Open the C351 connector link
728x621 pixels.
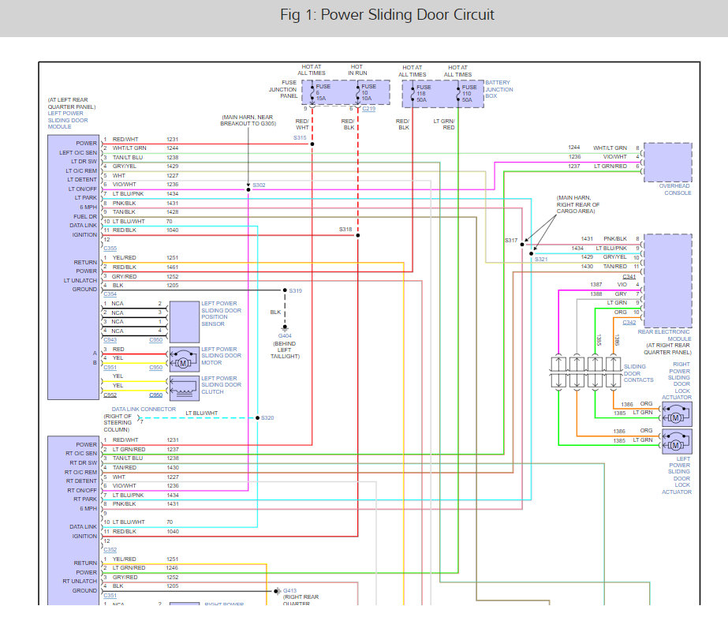(x=110, y=596)
